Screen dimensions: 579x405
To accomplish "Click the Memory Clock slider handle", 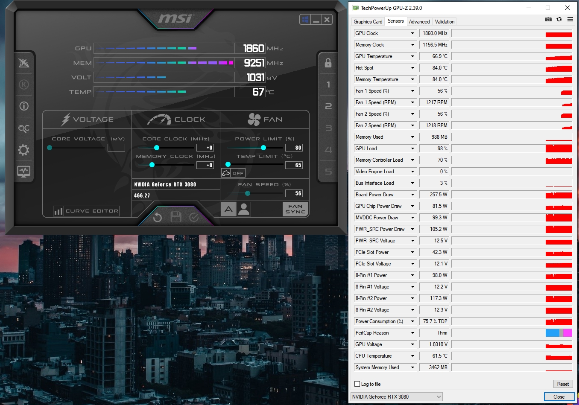I will pyautogui.click(x=152, y=165).
